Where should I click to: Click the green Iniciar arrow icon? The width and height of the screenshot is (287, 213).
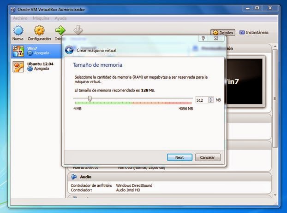click(60, 30)
